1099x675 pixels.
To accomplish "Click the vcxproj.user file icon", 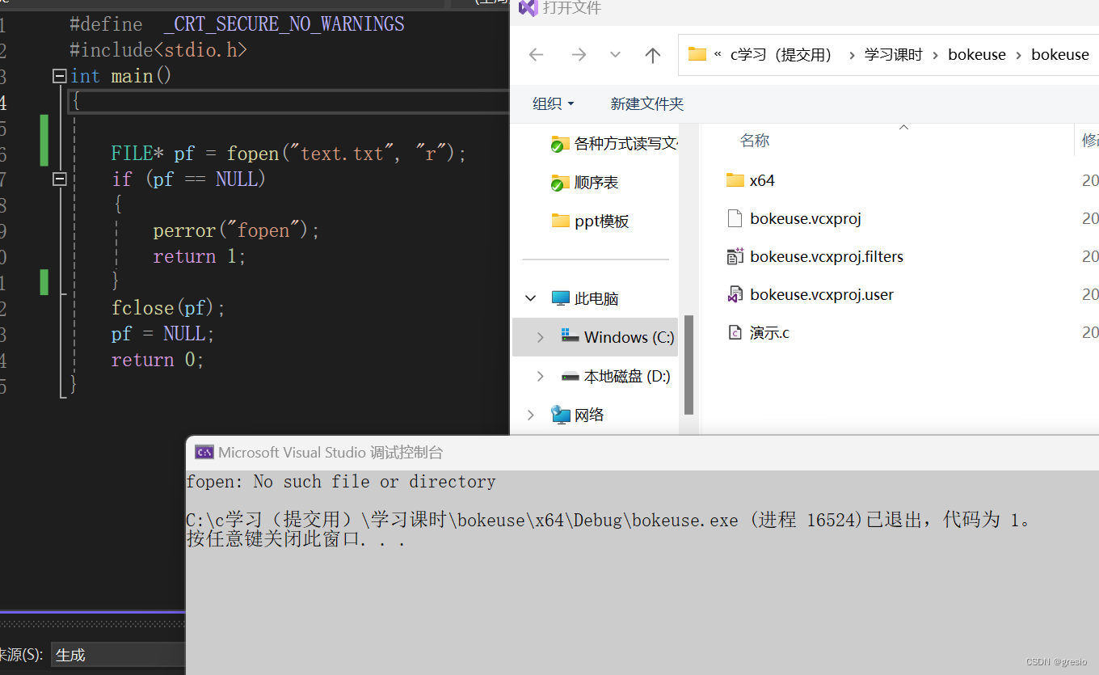I will (735, 294).
